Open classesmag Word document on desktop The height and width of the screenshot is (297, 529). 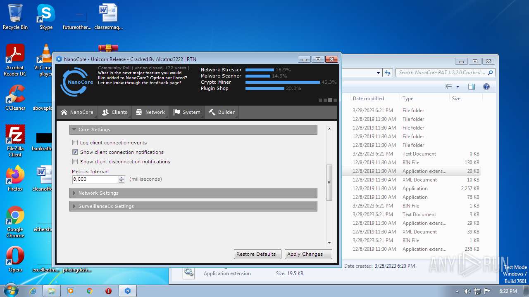pos(108,17)
